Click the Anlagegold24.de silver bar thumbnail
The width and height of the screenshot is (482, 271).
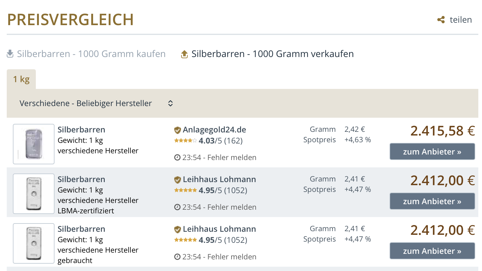point(34,144)
